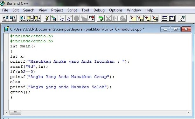This screenshot has width=195, height=119.
Task: Close the modulus.cpp editor window
Action: tap(186, 29)
